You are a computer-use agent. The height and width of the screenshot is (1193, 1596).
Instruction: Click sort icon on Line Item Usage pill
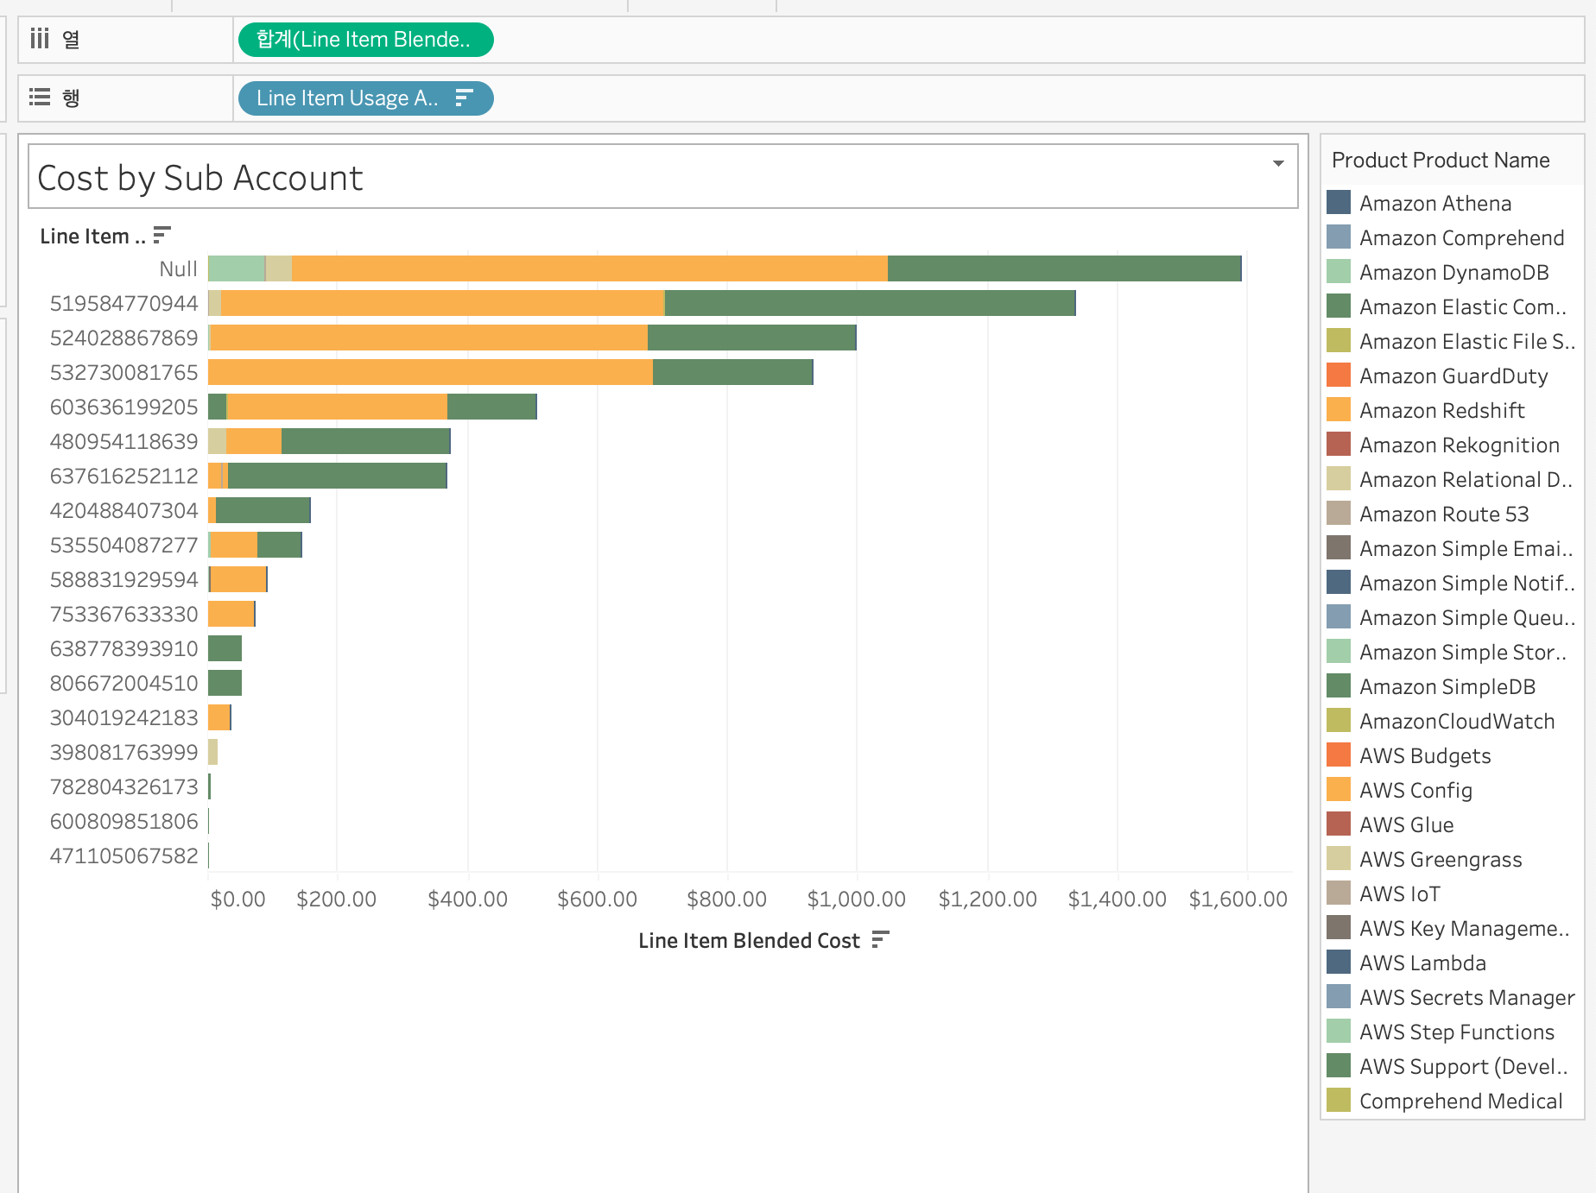point(464,98)
